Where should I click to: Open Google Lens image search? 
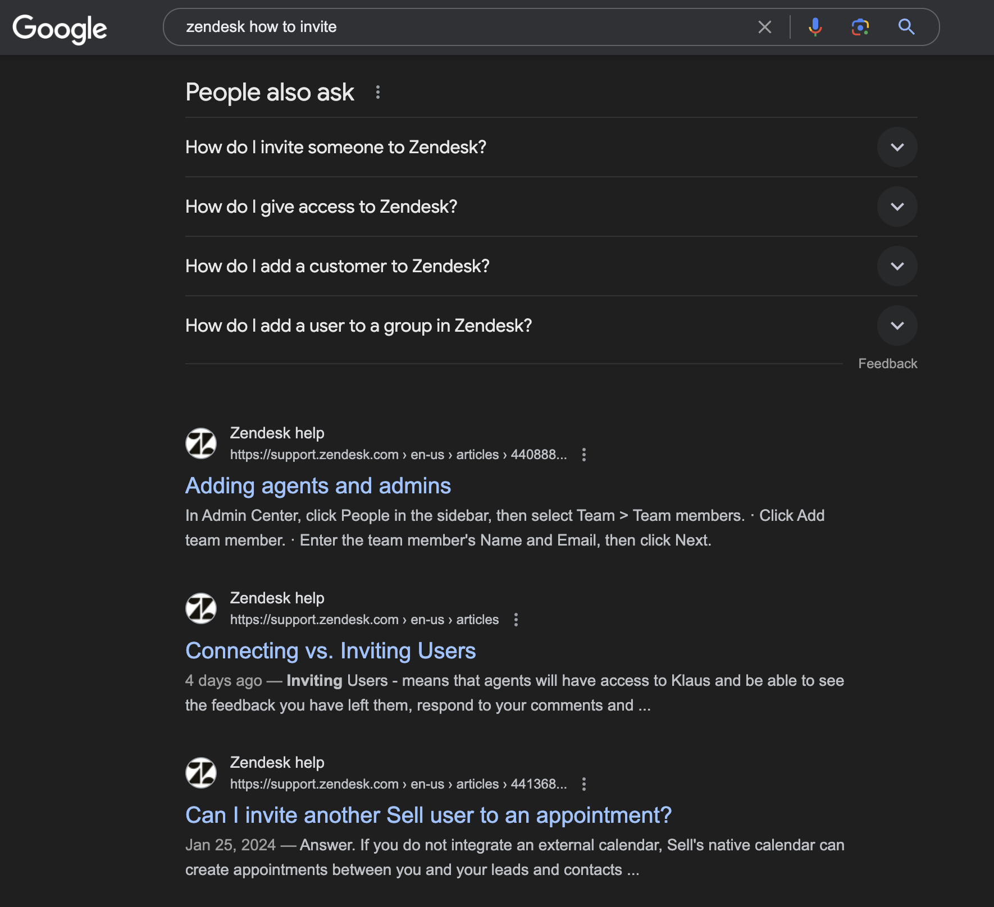(860, 26)
